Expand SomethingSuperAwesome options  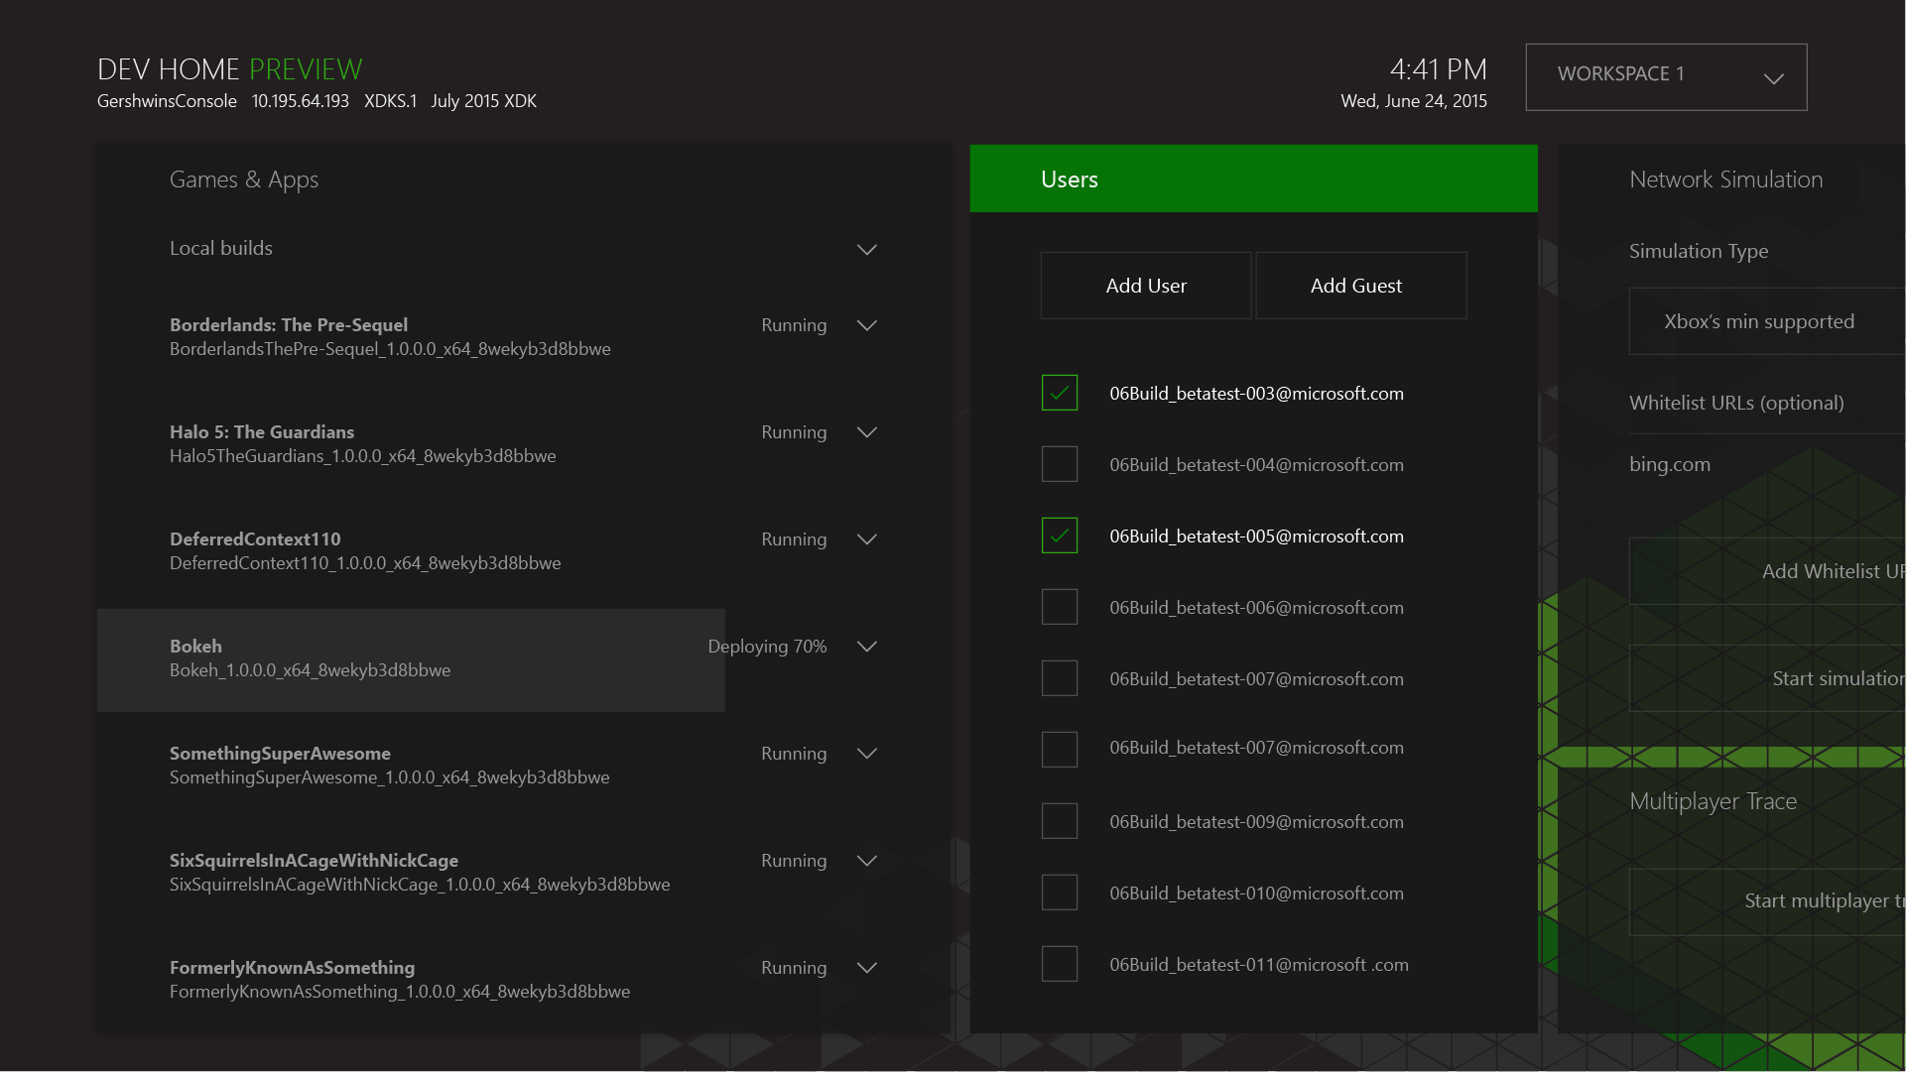(866, 753)
